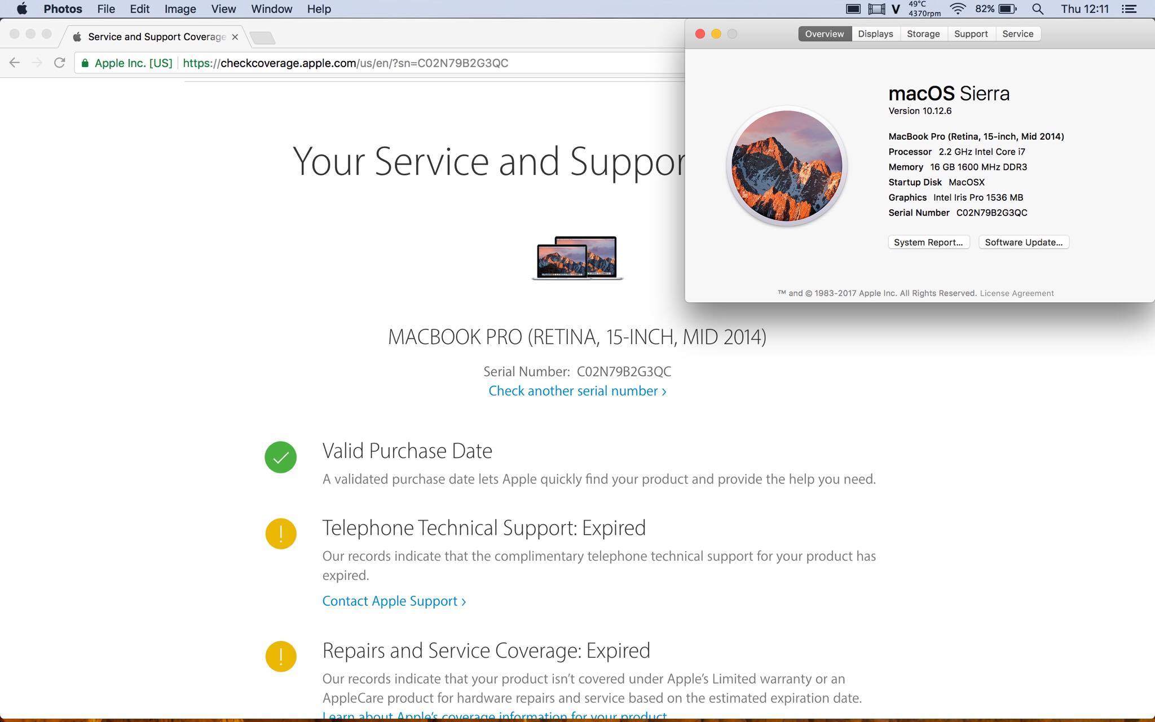Click the Learn about Apple's coverage information link

pyautogui.click(x=495, y=715)
